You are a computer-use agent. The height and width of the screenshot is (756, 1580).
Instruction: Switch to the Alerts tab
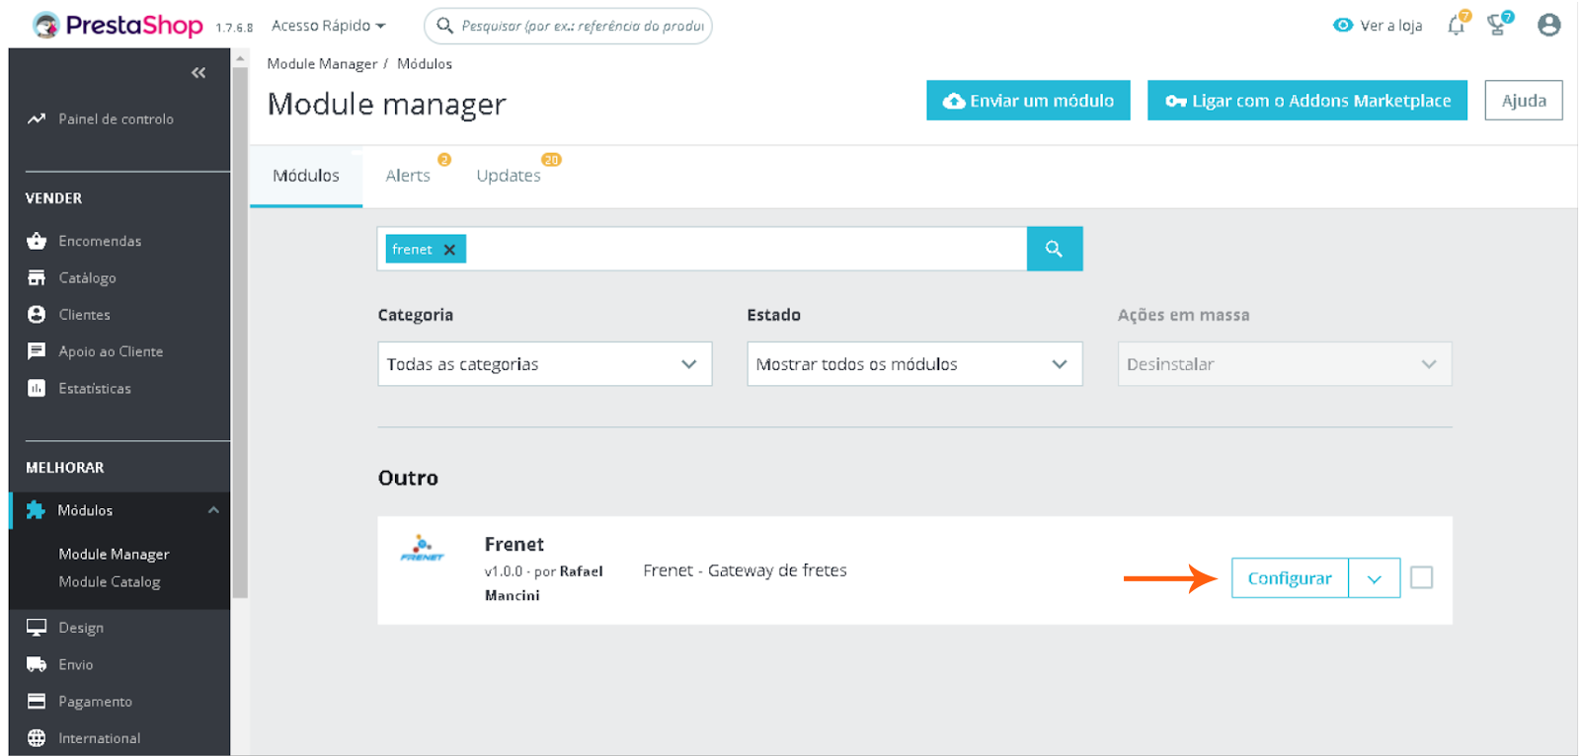click(x=408, y=176)
